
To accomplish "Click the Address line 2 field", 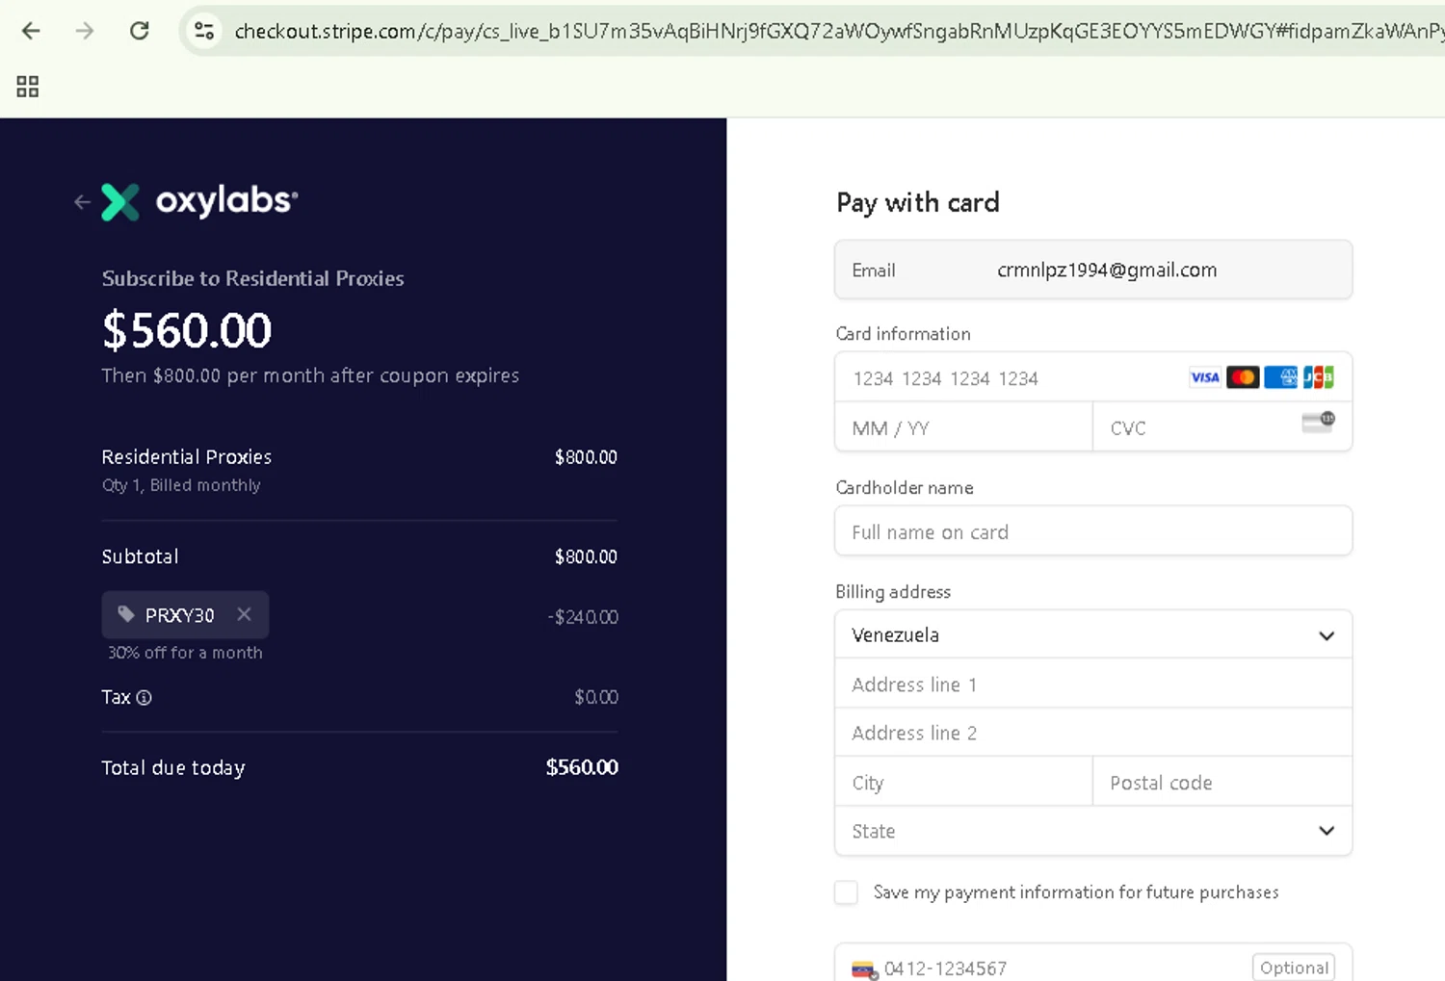I will point(1093,733).
